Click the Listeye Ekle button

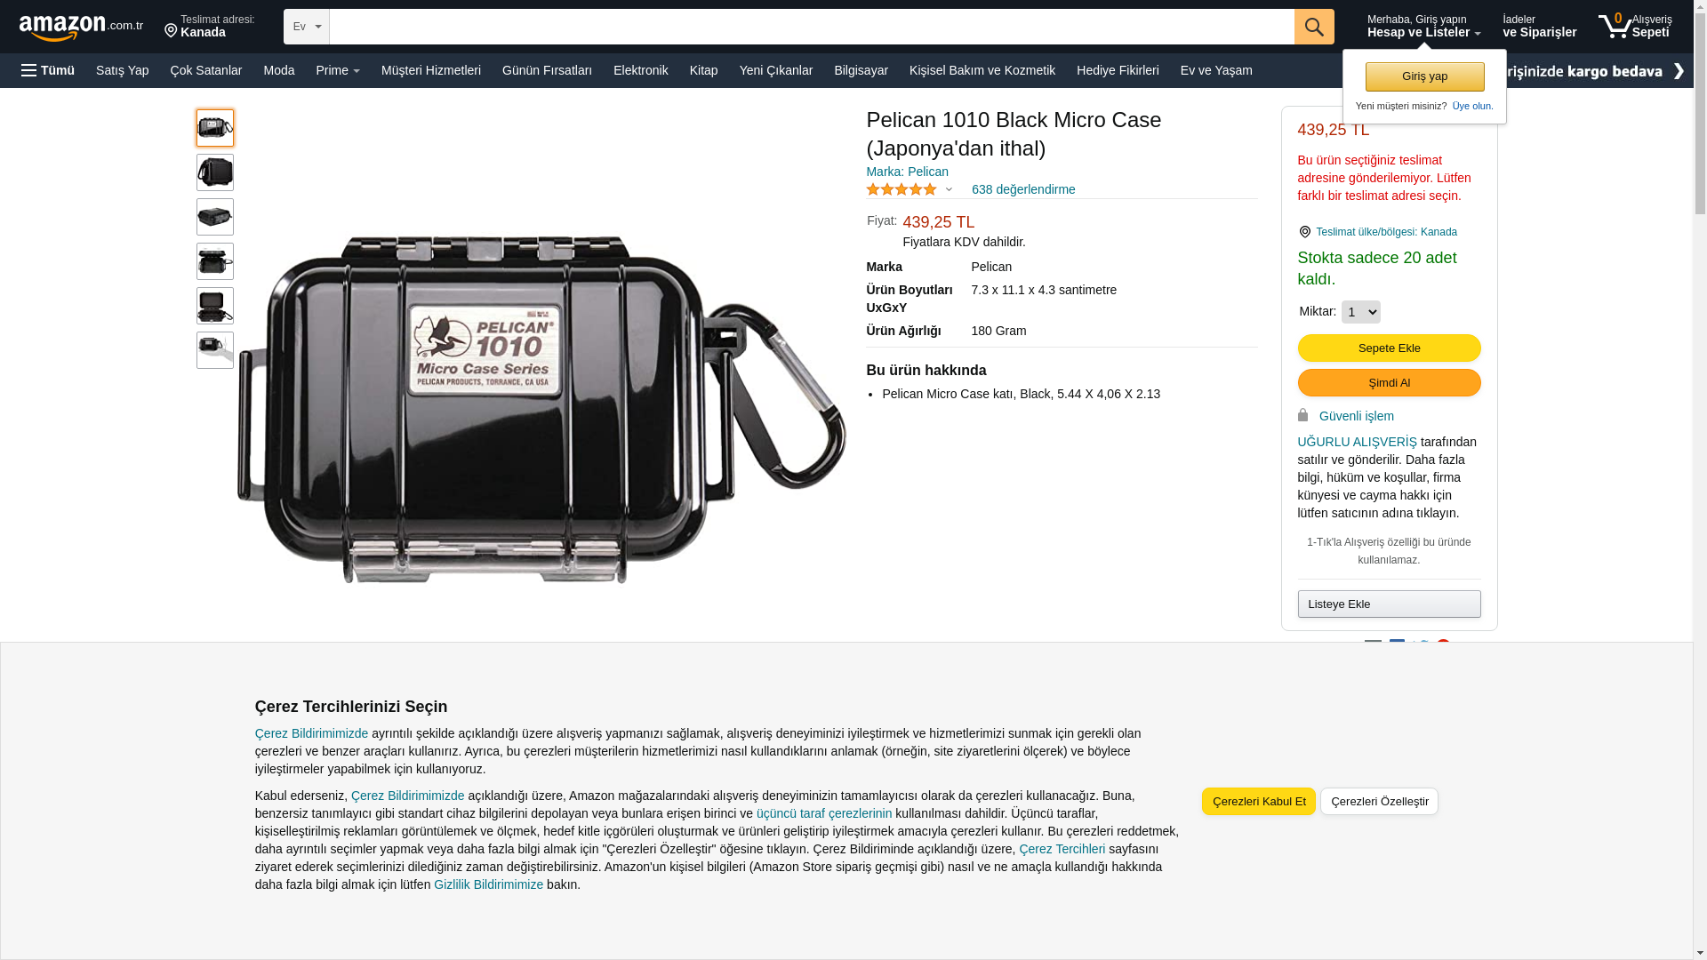(1389, 604)
